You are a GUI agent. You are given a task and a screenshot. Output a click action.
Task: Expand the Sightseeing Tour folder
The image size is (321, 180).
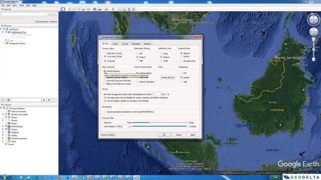pos(3,32)
